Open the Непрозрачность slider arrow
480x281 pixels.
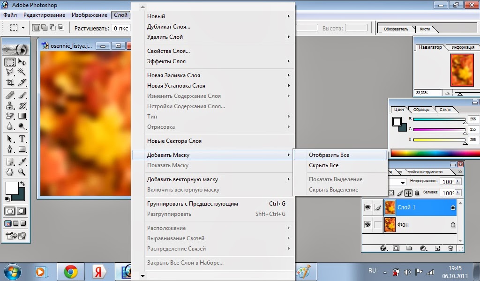458,182
